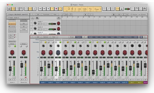Solo the Audio 2 track header
The image size is (154, 93).
click(x=41, y=29)
